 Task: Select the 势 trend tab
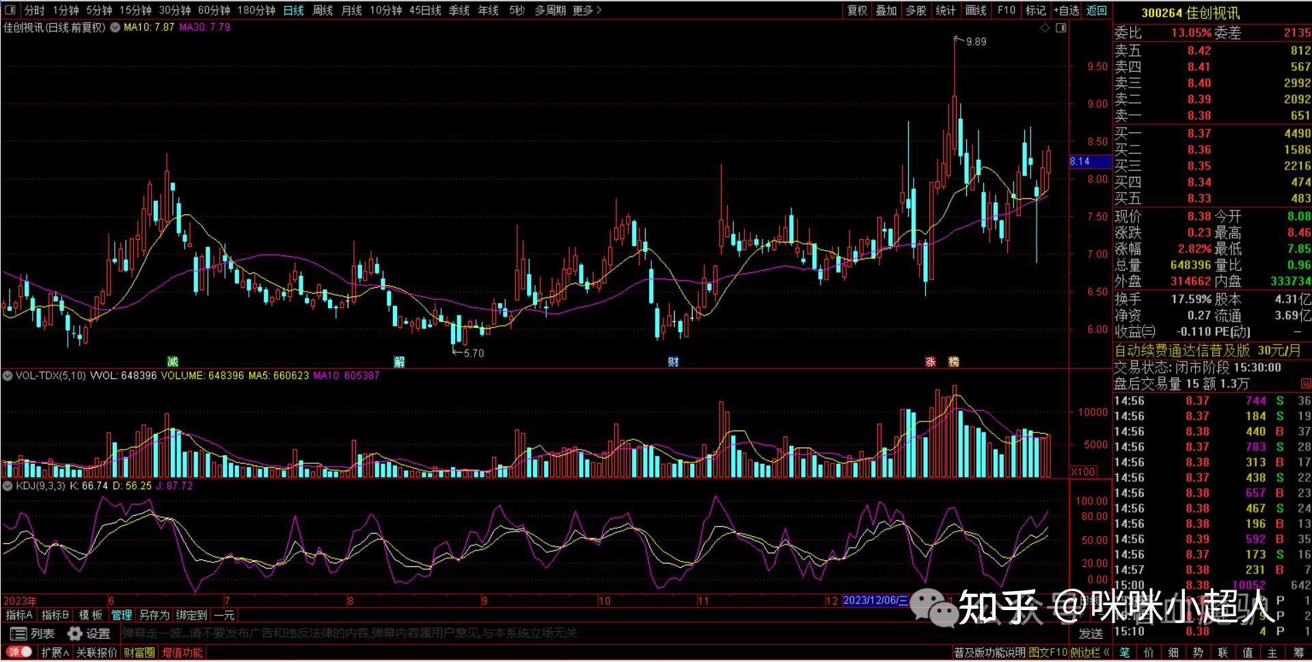point(1198,652)
